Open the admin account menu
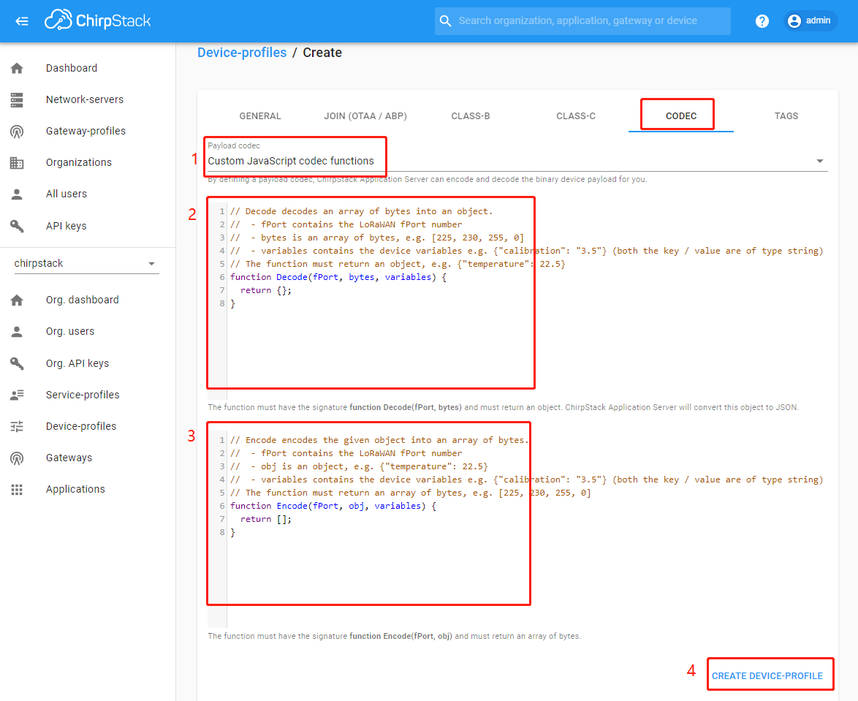The width and height of the screenshot is (858, 701). [x=810, y=20]
